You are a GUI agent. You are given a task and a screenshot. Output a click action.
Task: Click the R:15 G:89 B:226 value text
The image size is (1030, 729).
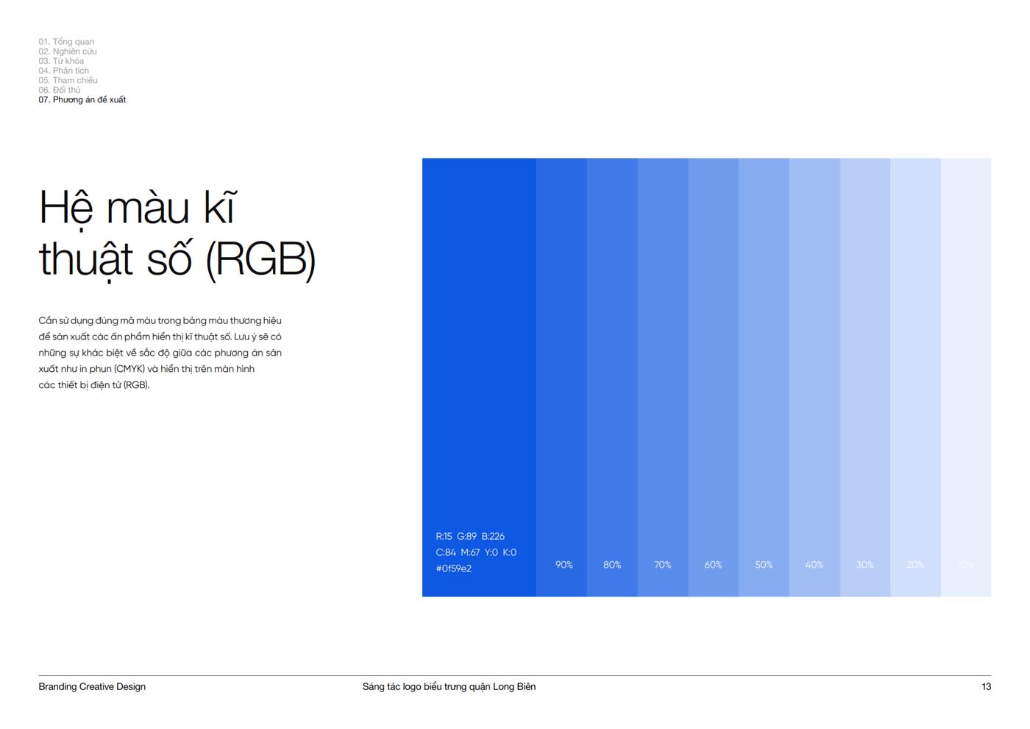tap(470, 536)
